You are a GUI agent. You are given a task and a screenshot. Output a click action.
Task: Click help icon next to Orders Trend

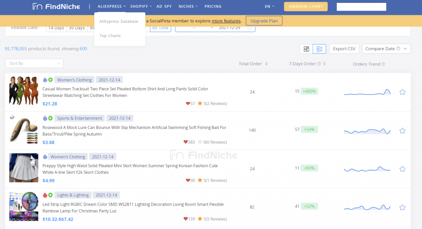384,64
